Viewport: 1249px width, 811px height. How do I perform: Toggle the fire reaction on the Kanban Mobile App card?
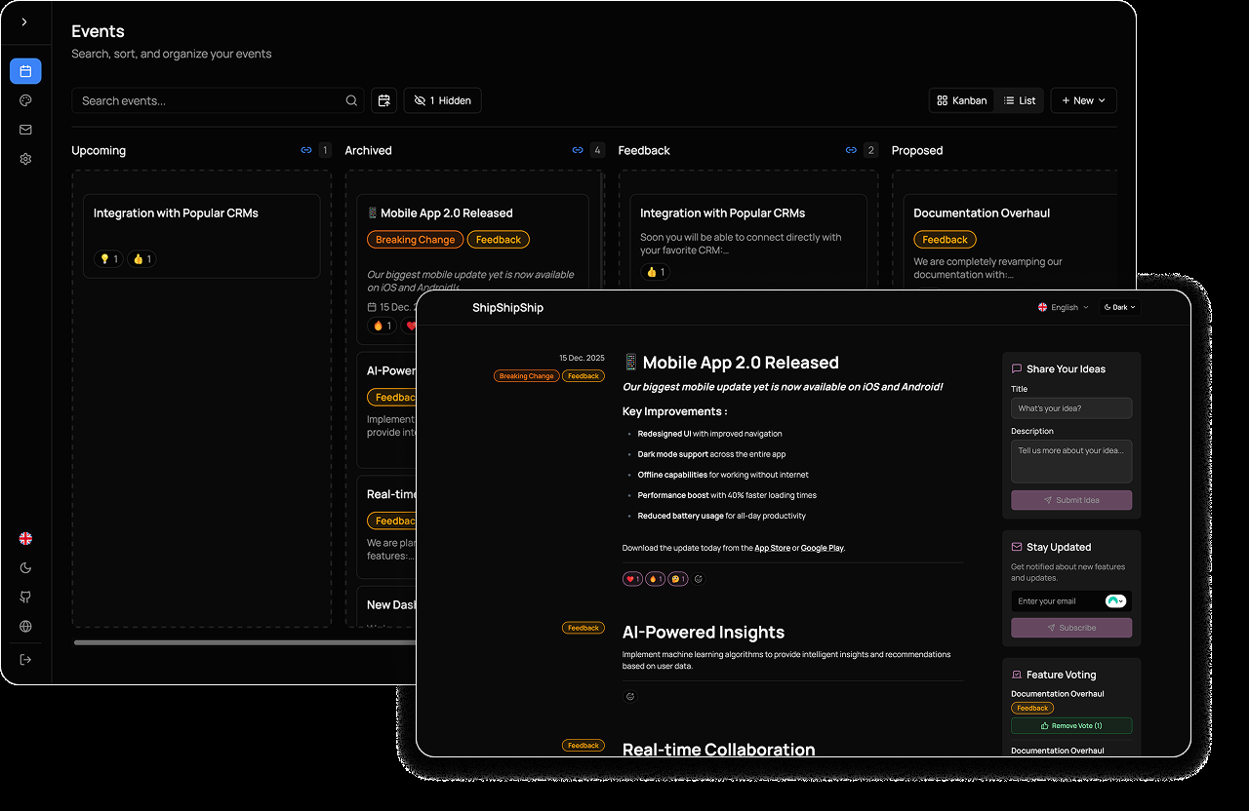pyautogui.click(x=382, y=326)
